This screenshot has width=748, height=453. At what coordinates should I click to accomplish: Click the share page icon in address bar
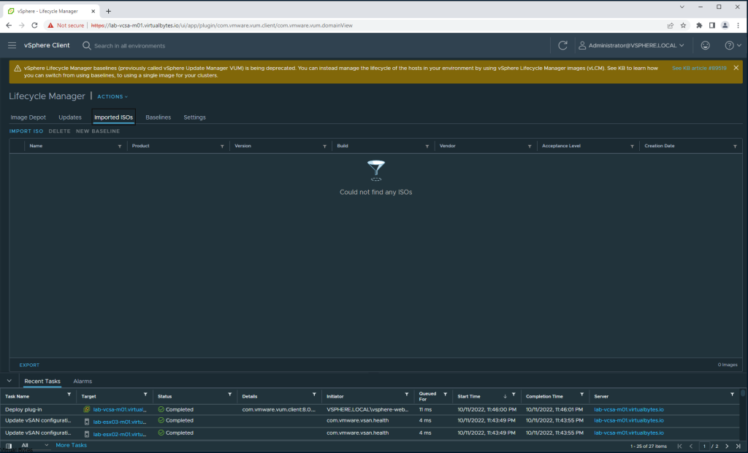[x=671, y=26]
